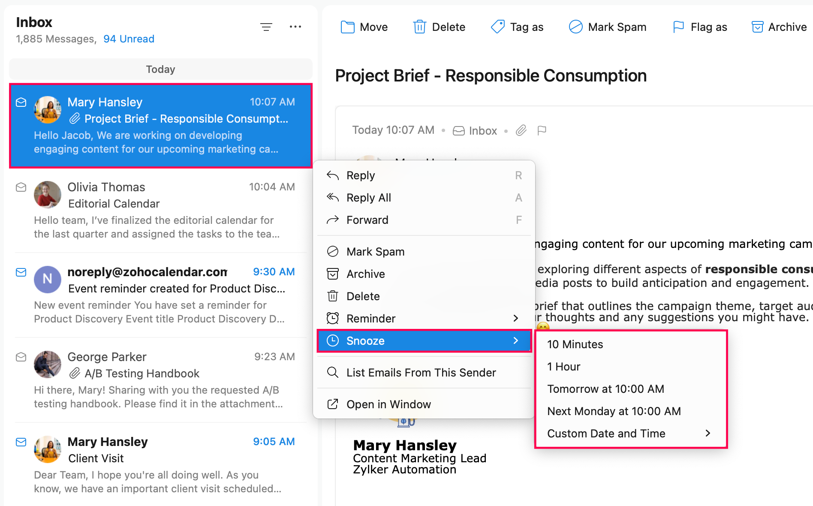
Task: Archive the email using toolbar icon
Action: tap(757, 27)
